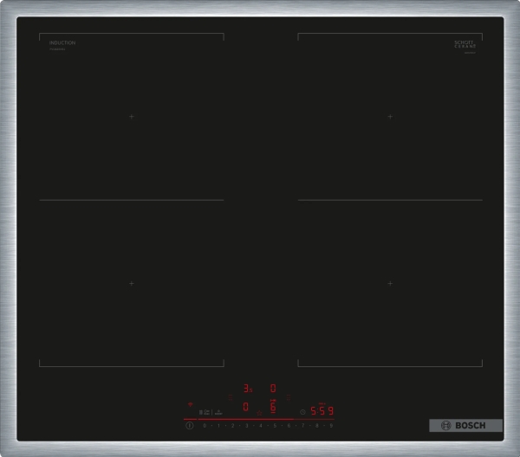Tap level 5 on the power scale
Image resolution: width=520 pixels, height=457 pixels.
click(x=275, y=426)
